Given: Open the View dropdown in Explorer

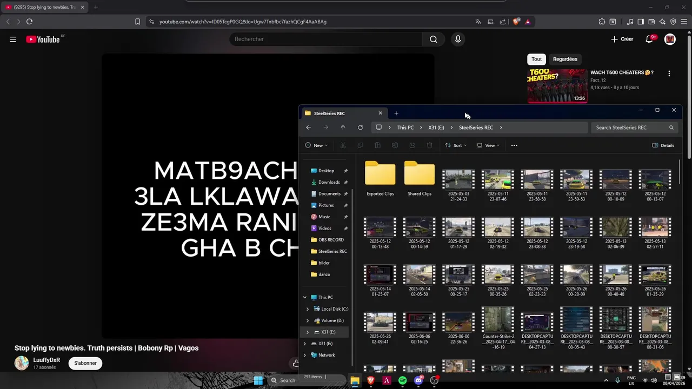Looking at the screenshot, I should 488,145.
